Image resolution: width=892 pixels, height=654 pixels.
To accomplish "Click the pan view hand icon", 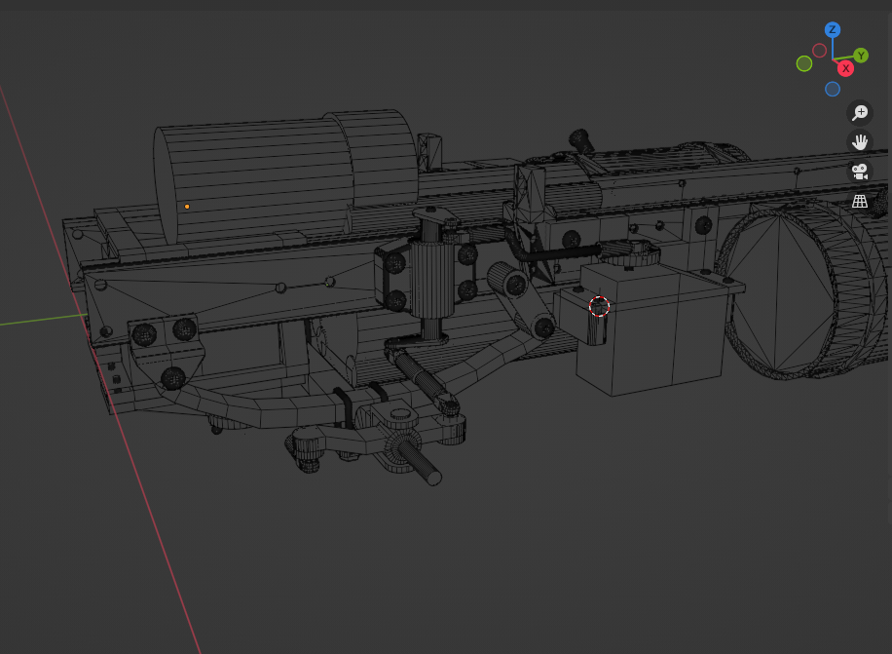I will [x=860, y=141].
